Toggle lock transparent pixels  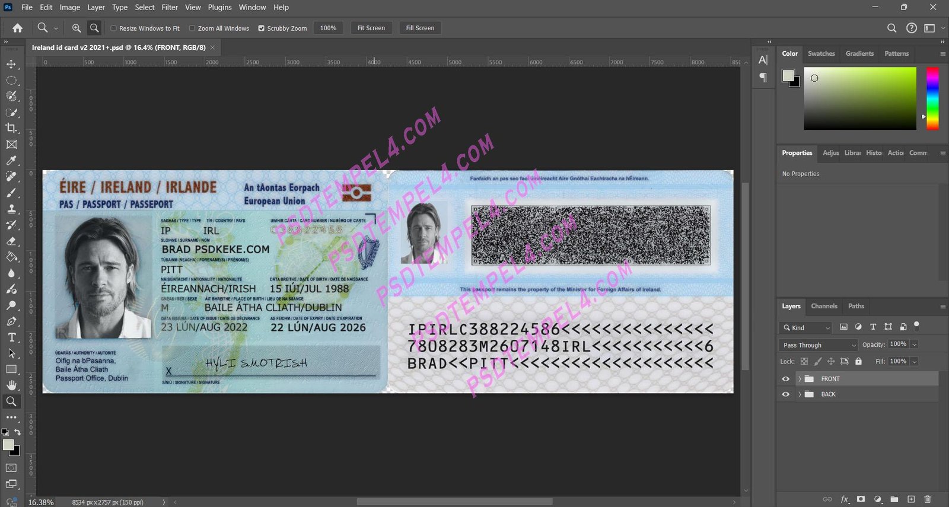(x=804, y=361)
